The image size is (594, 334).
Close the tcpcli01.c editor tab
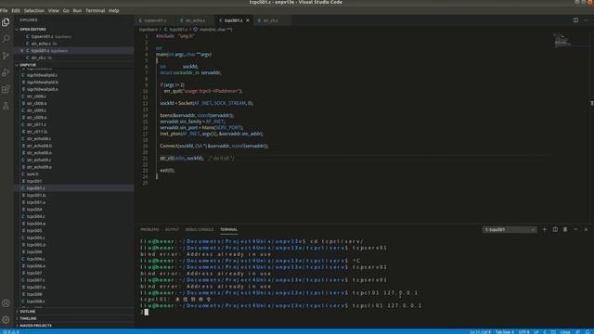tap(248, 20)
